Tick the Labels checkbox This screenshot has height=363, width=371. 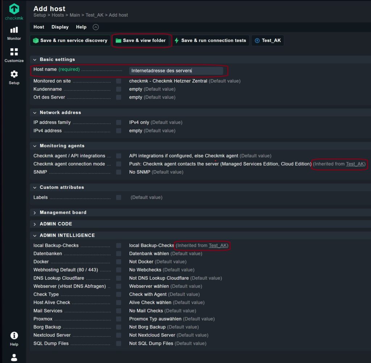[118, 197]
